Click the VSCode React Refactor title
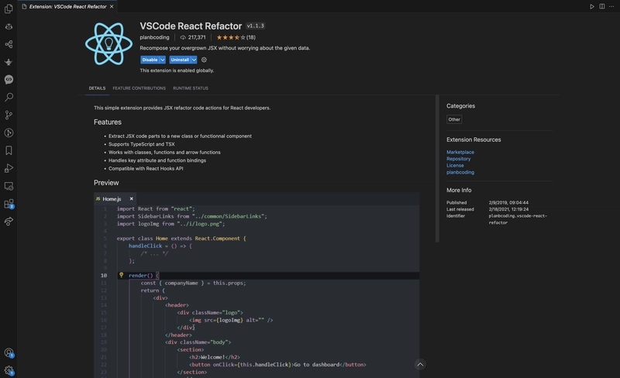 (x=191, y=26)
